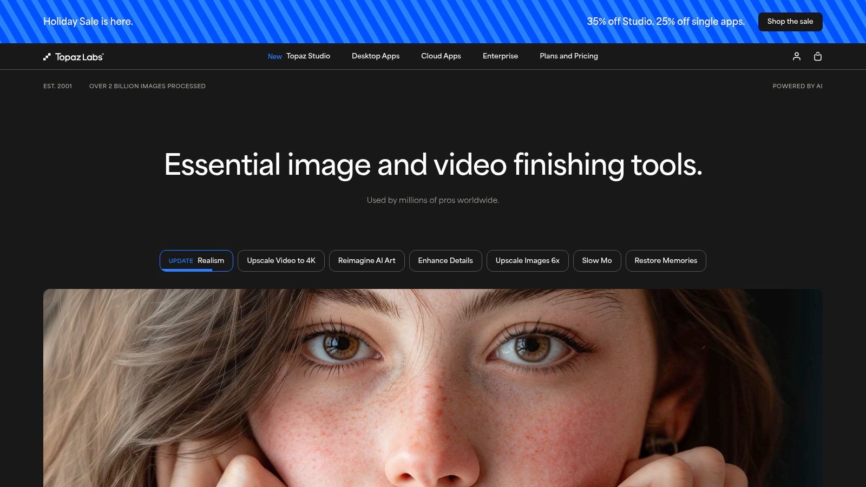Screen dimensions: 866x487
Task: Open the Cloud Apps menu
Action: click(441, 56)
